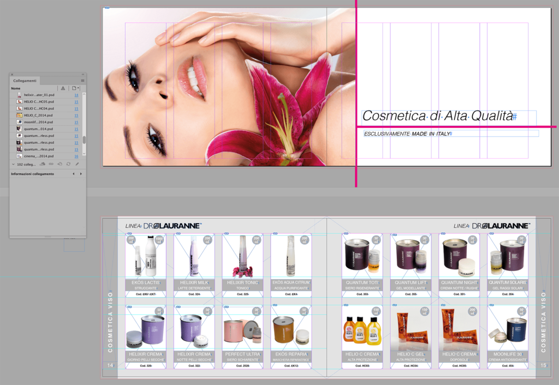
Task: Select the Collegamenti tab
Action: pos(25,81)
